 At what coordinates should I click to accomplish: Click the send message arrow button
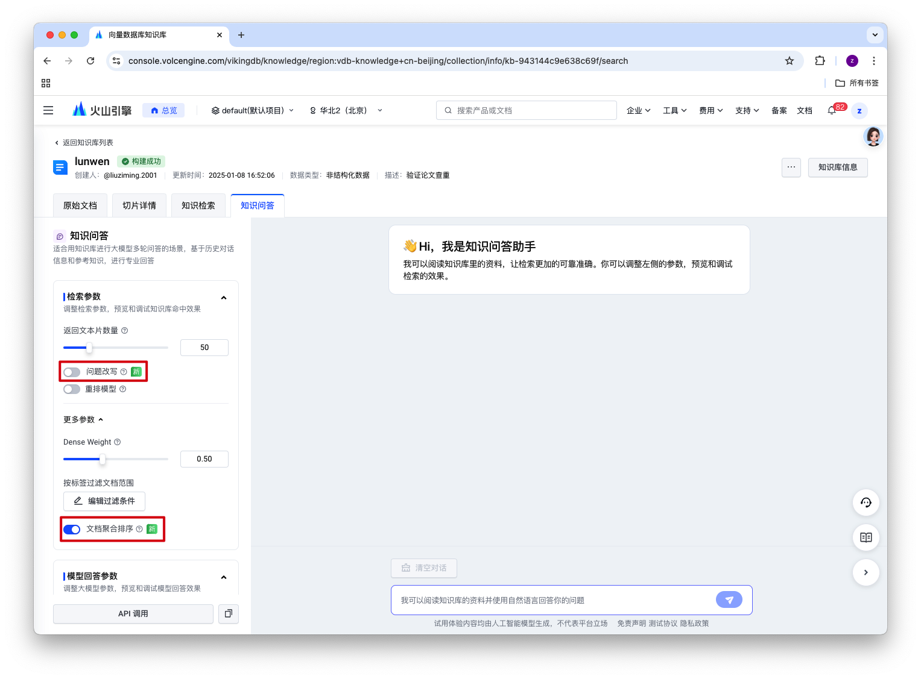point(729,599)
